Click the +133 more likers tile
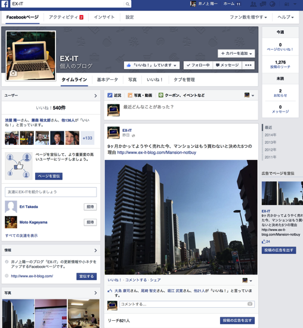Viewport: 303px width, 328px height. point(87,138)
